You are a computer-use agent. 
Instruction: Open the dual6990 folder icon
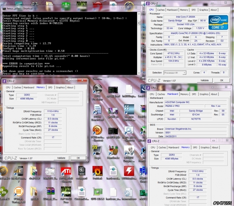pos(34,172)
